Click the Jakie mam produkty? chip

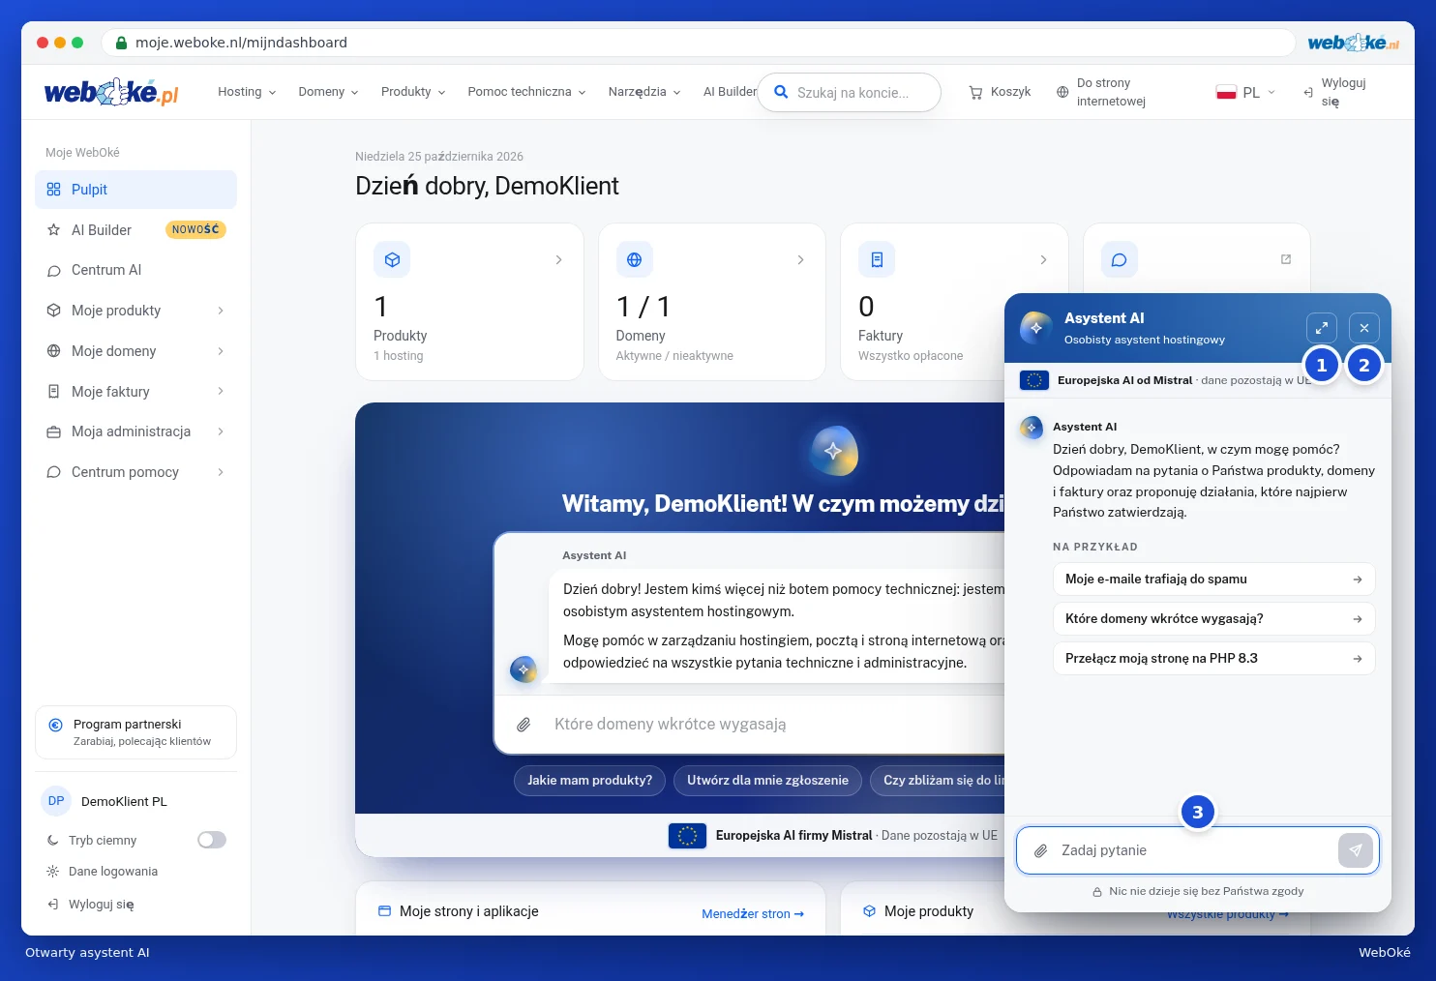point(589,780)
